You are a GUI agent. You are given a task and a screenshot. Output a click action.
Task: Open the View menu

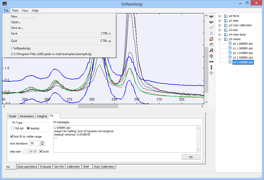click(x=25, y=10)
